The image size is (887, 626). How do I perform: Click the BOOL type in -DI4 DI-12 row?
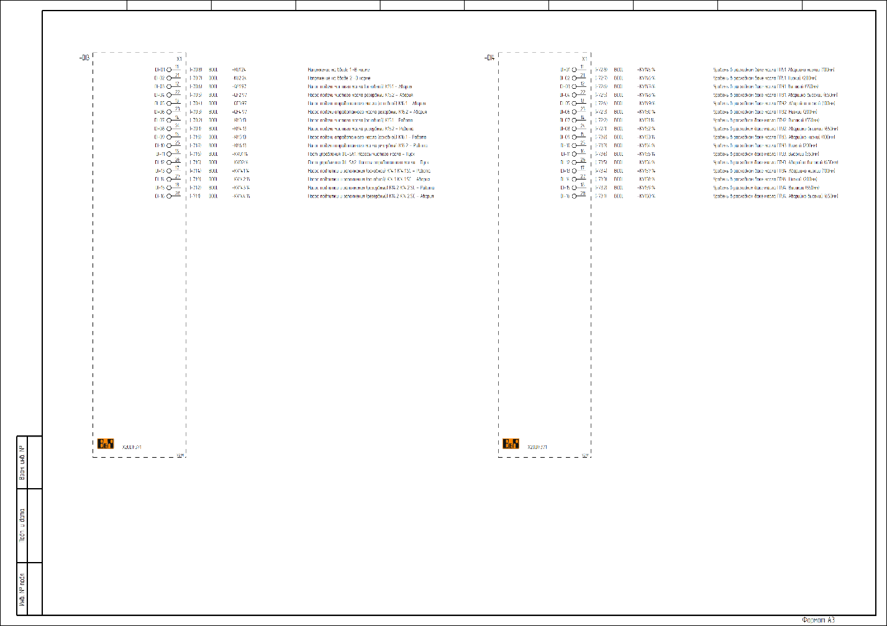[x=619, y=163]
